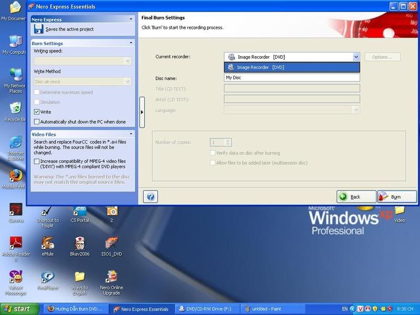Screen dimensions: 420x315
Task: Open Nero help with the question mark button
Action: [151, 197]
